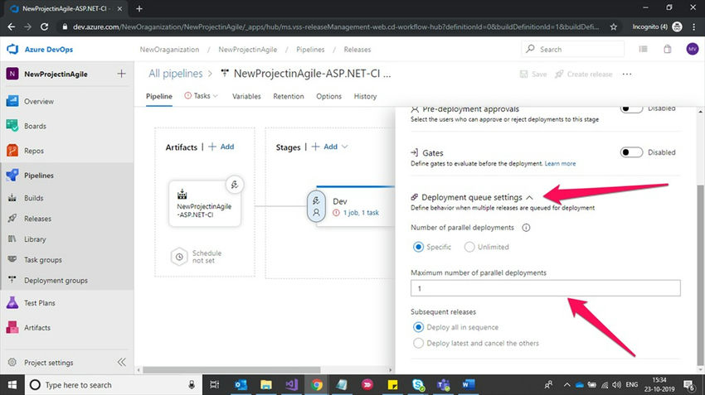Open Visual Studio from the taskbar
Viewport: 705px width, 395px height.
pyautogui.click(x=291, y=385)
